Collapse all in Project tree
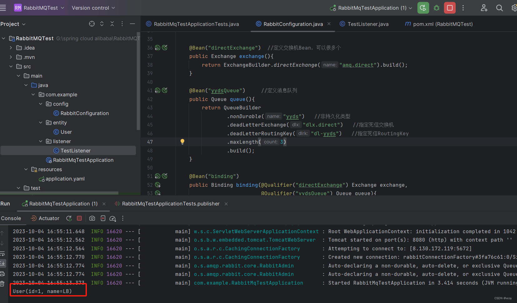 pos(112,24)
